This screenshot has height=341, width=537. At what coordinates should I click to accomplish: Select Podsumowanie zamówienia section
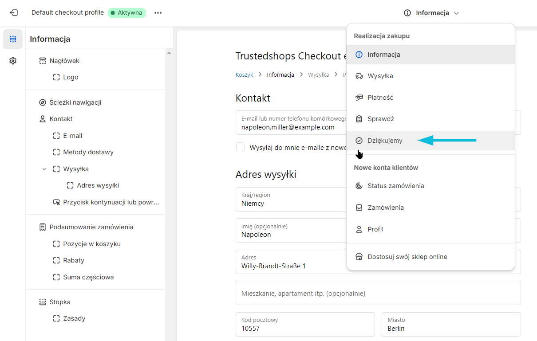coord(91,227)
